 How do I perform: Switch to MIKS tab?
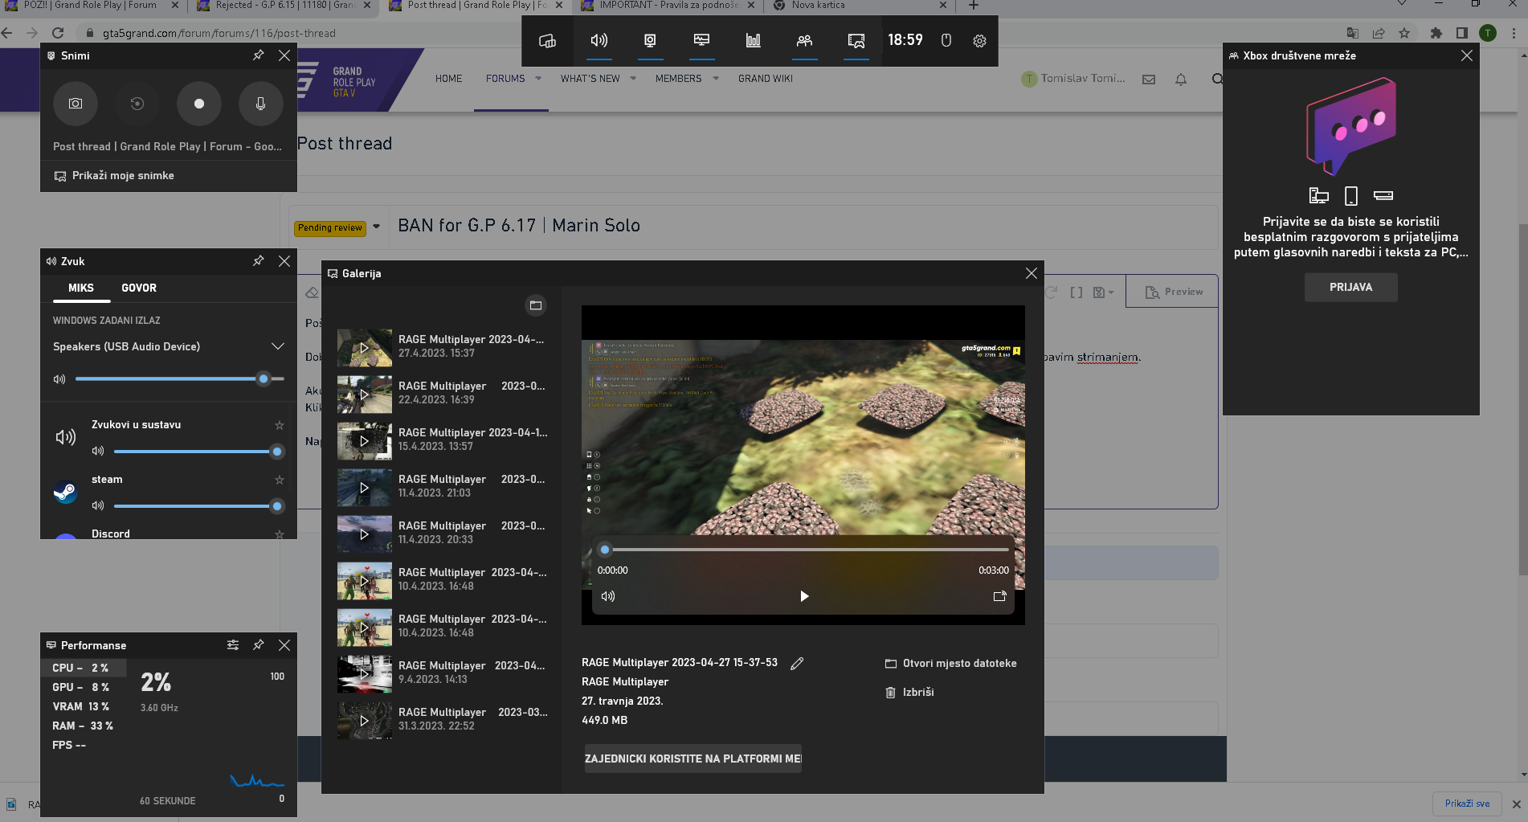81,288
